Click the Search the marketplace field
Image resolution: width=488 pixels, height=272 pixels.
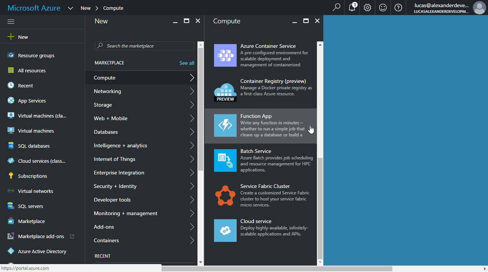144,46
